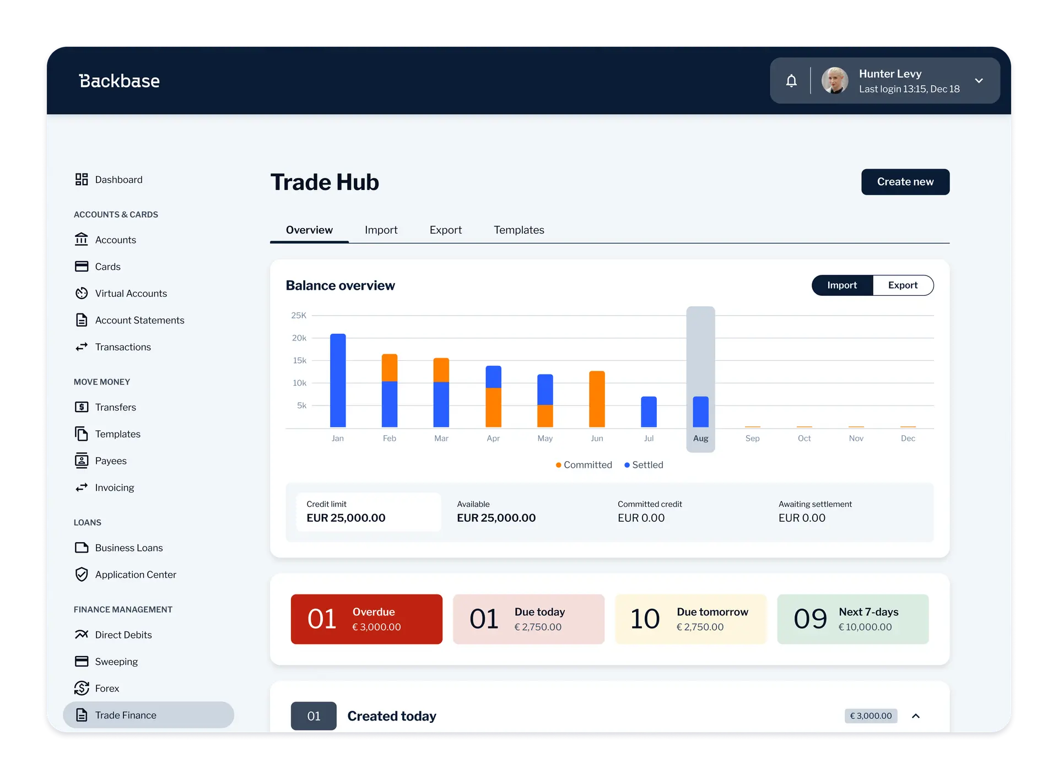The image size is (1058, 779).
Task: Click the Direct Debits trend icon
Action: [x=82, y=635]
